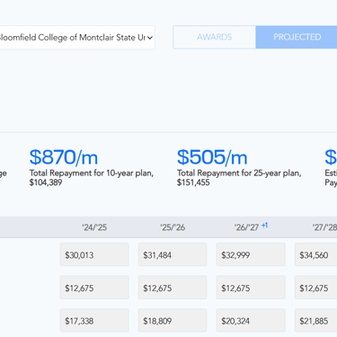Switch to the PROJECTED tab
The width and height of the screenshot is (337, 337).
(x=297, y=37)
